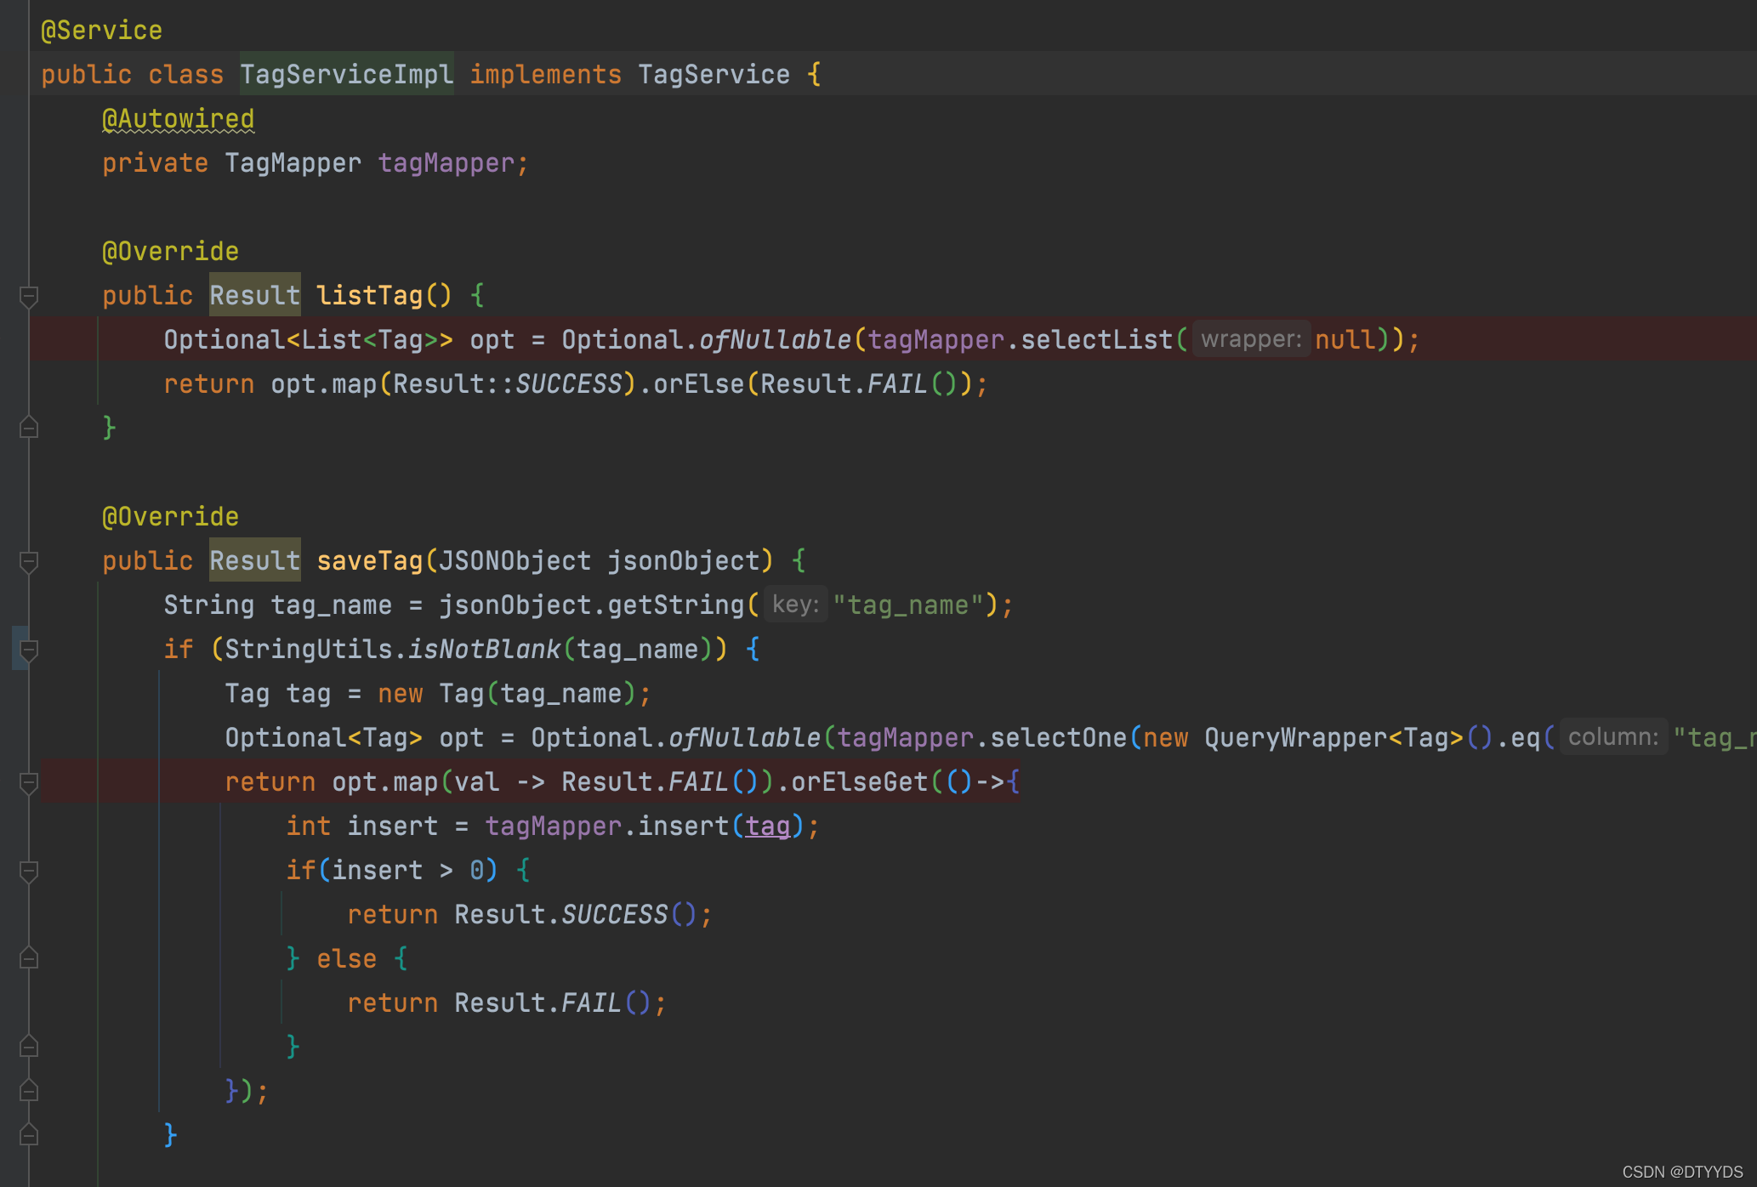Viewport: 1757px width, 1187px height.
Task: Collapse the saveTag method using its gutter fold marker
Action: pyautogui.click(x=28, y=562)
